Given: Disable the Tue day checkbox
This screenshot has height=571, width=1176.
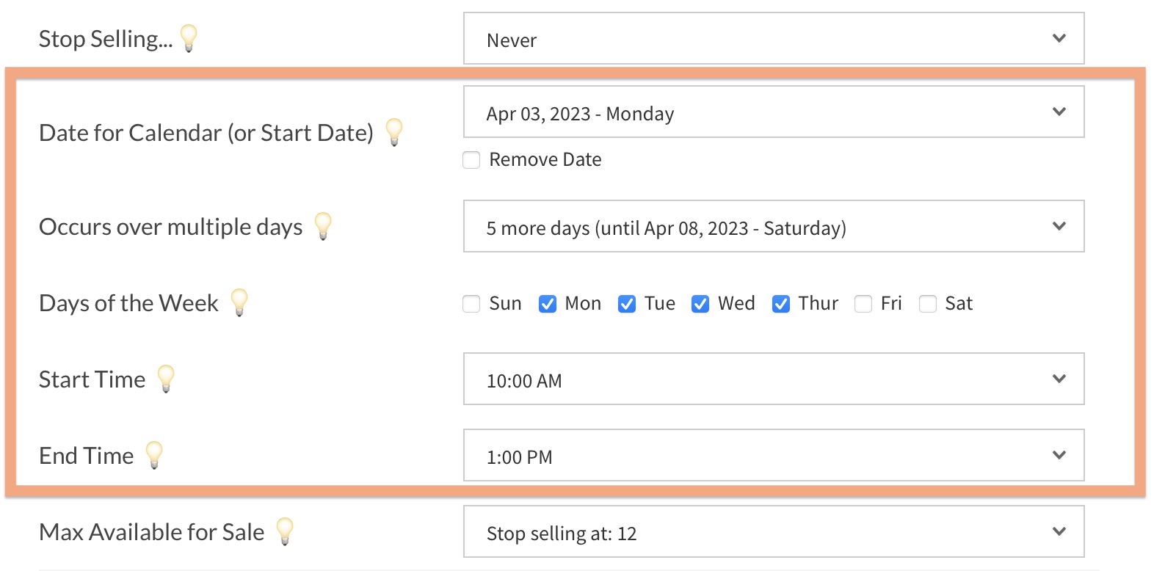Looking at the screenshot, I should click(x=627, y=304).
